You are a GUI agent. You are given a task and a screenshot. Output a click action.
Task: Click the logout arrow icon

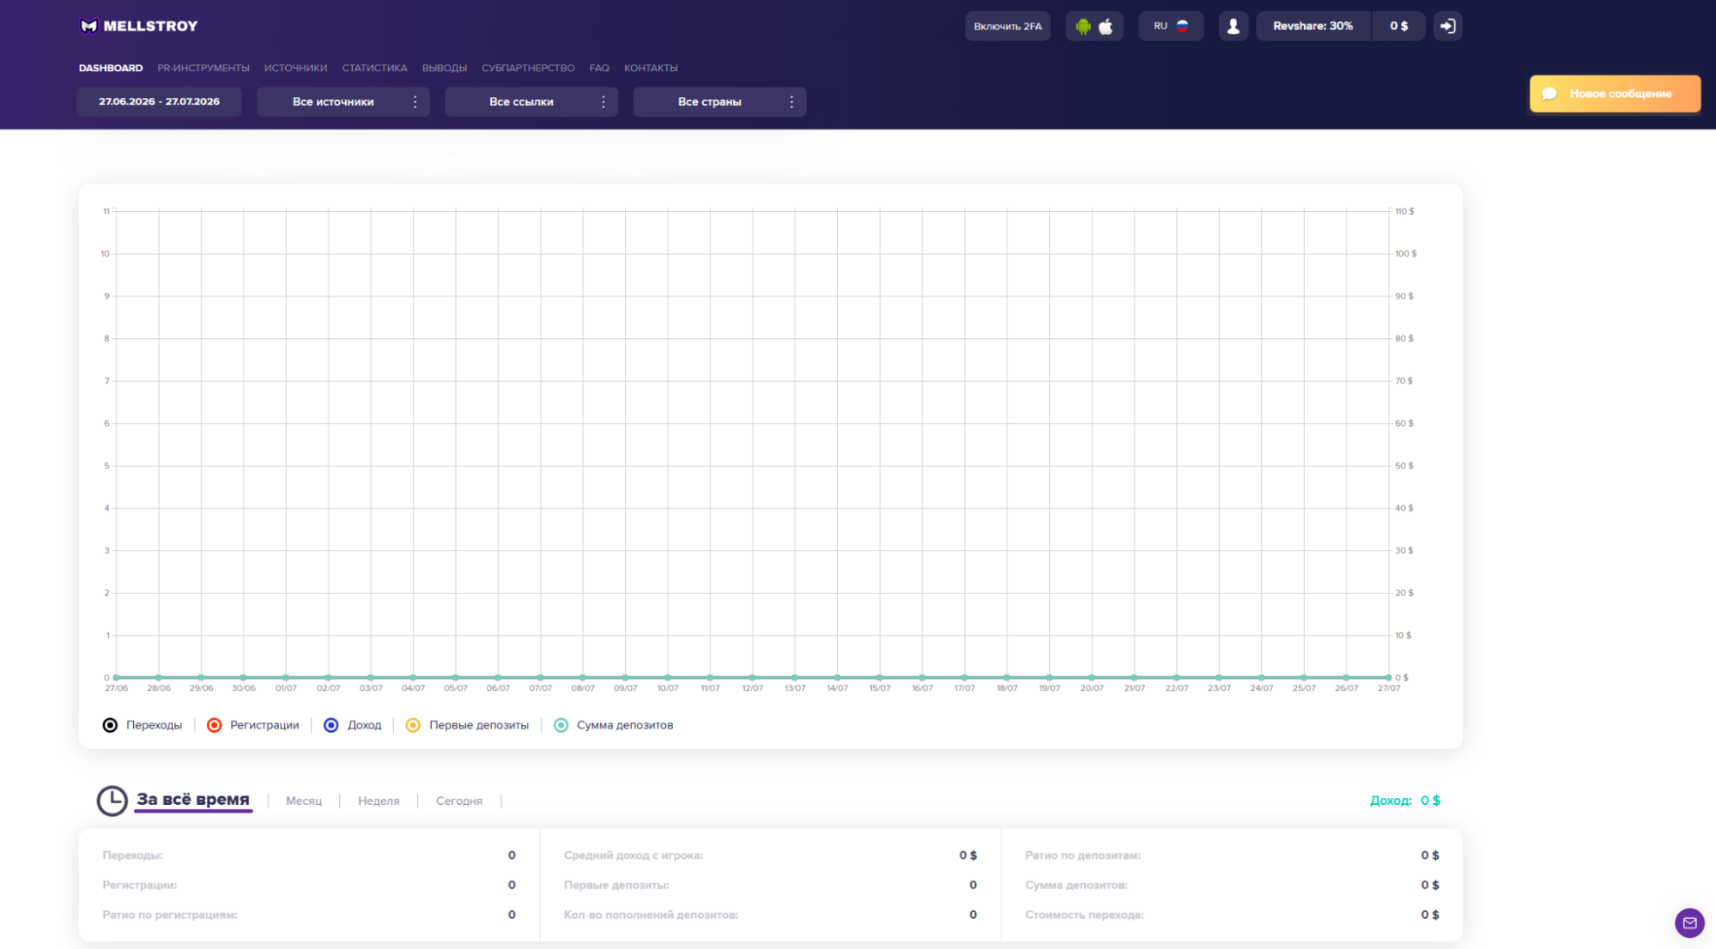coord(1448,27)
